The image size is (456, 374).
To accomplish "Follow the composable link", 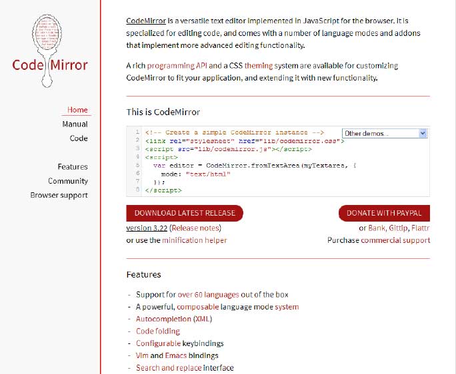I will (x=197, y=307).
